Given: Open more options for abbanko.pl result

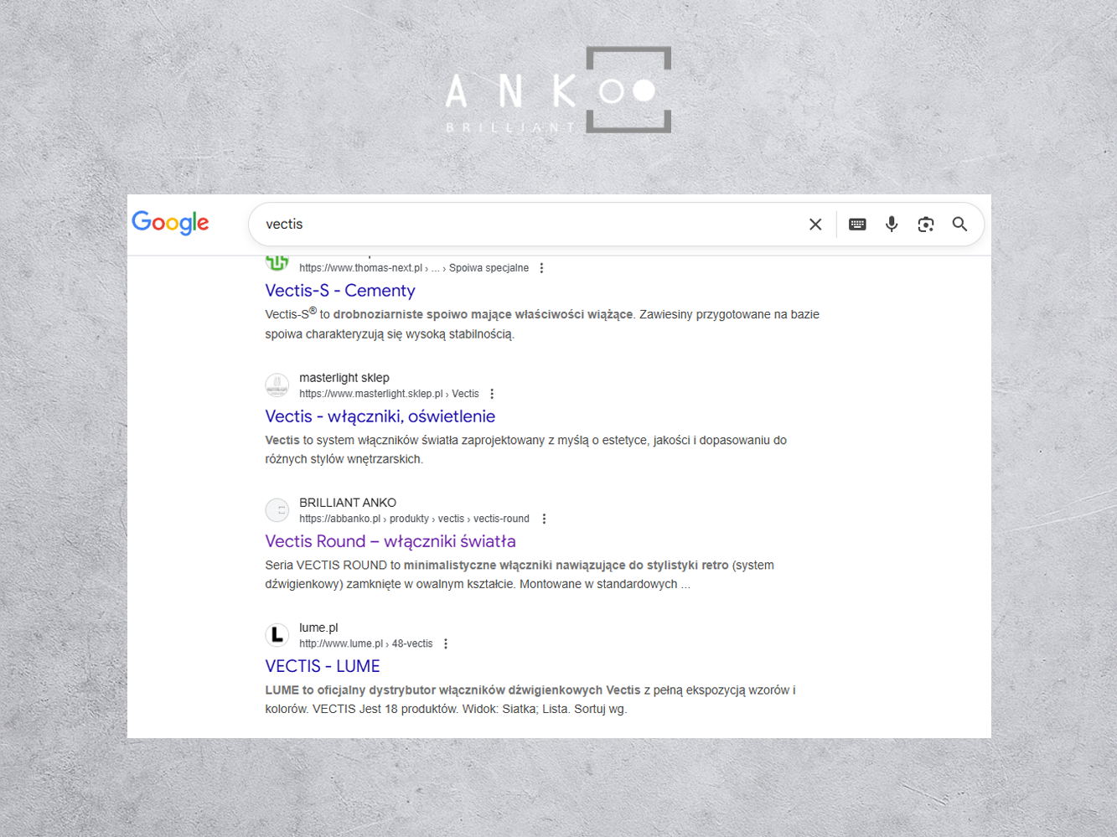Looking at the screenshot, I should (544, 519).
